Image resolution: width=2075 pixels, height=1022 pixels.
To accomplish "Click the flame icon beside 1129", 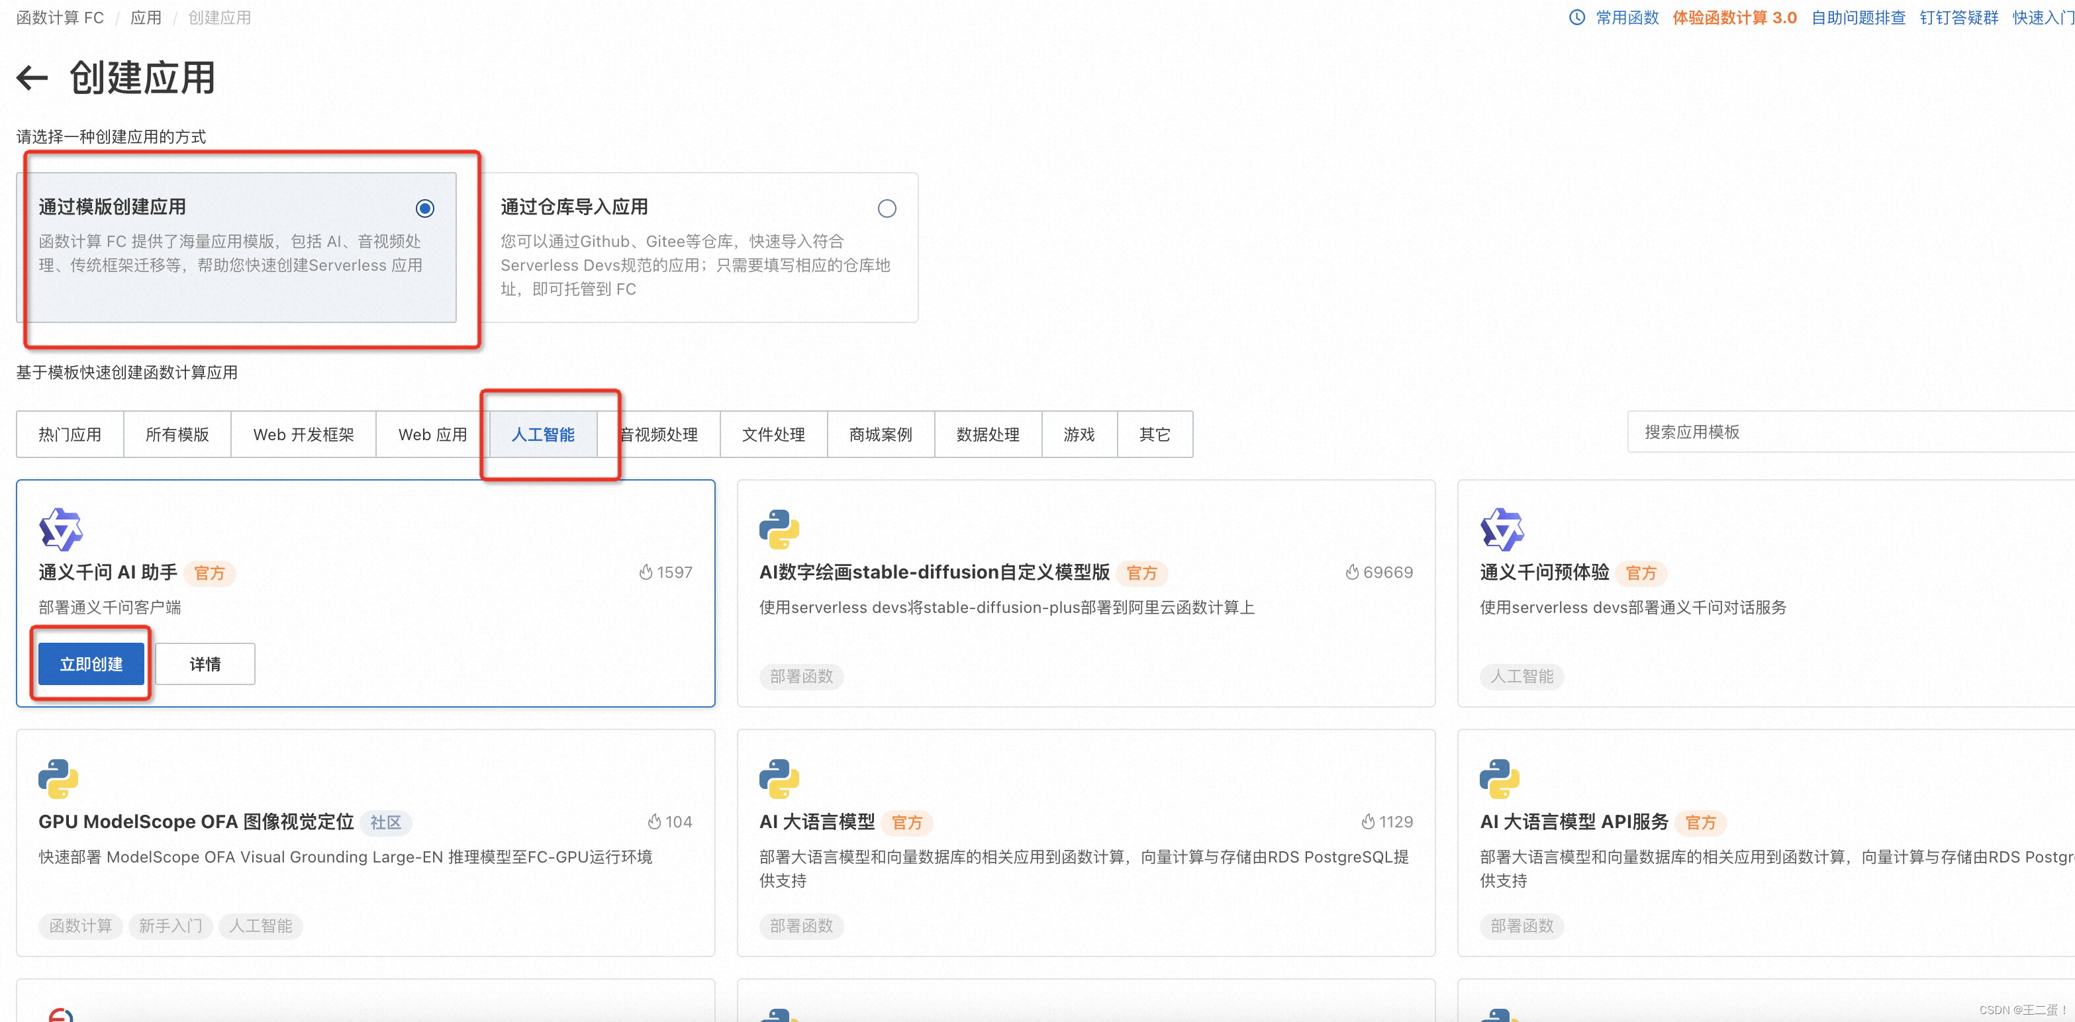I will click(1368, 821).
